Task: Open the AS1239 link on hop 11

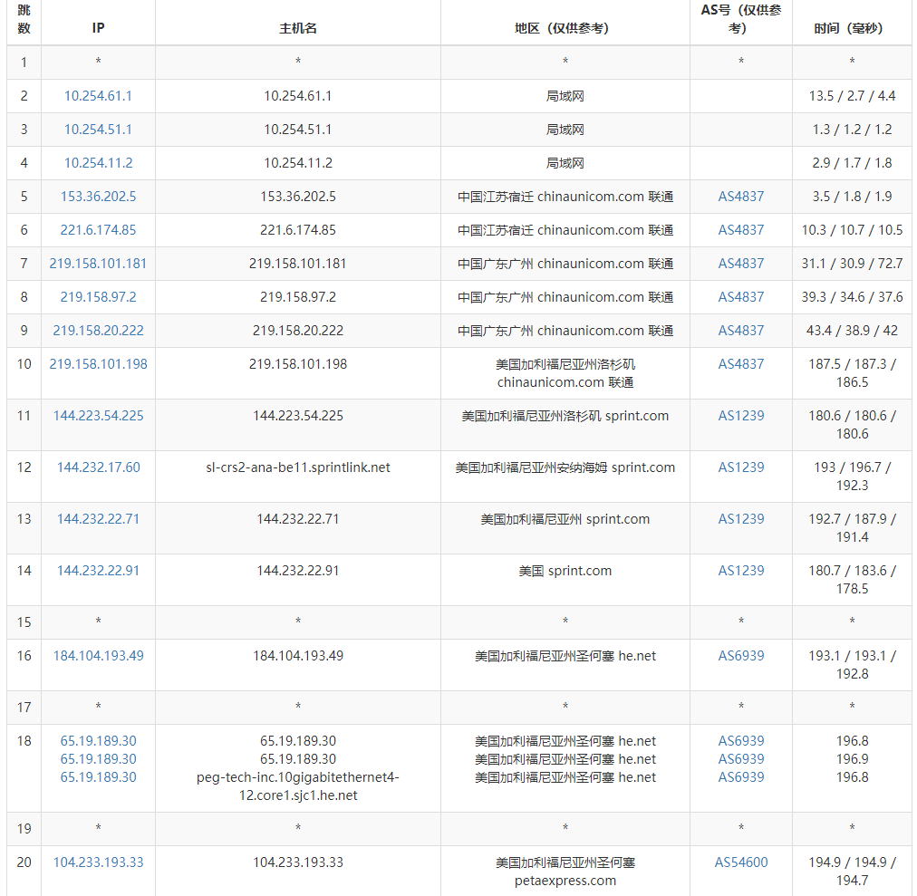Action: (740, 415)
